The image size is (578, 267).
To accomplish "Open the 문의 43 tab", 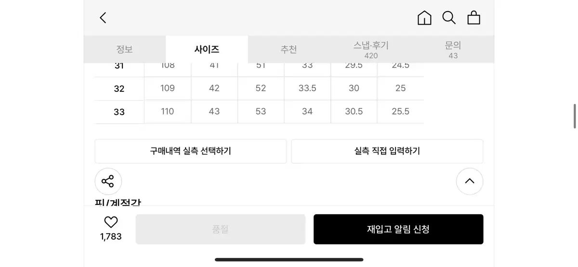I will tap(453, 50).
